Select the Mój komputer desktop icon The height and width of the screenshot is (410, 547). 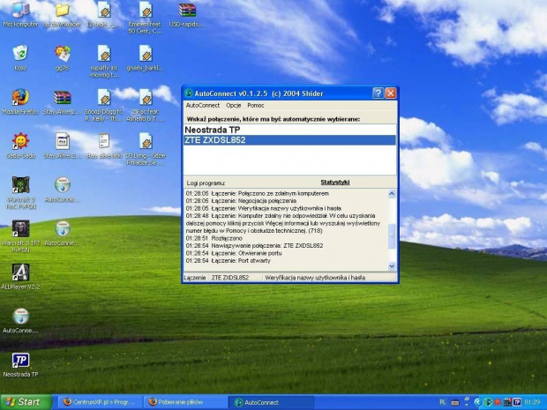(20, 11)
